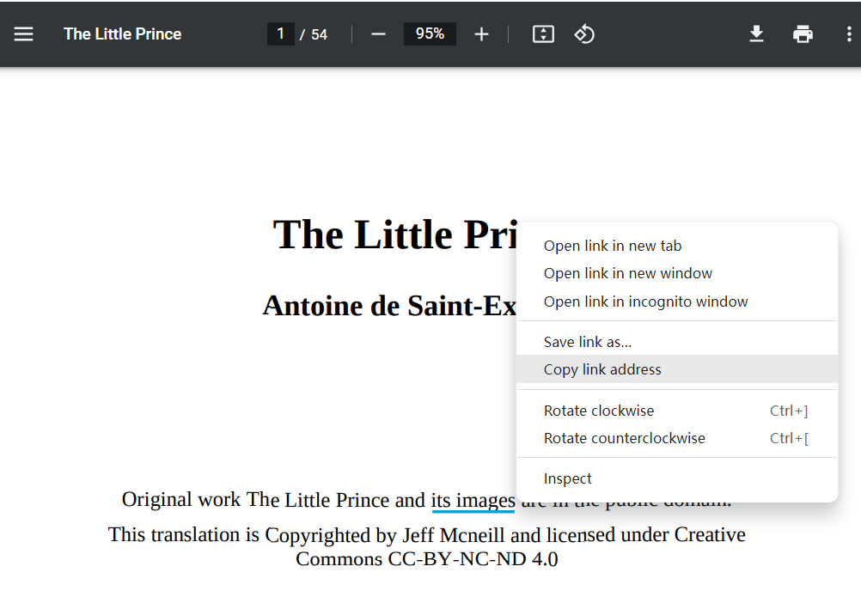The height and width of the screenshot is (609, 861).
Task: Open the more actions menu
Action: [x=848, y=33]
